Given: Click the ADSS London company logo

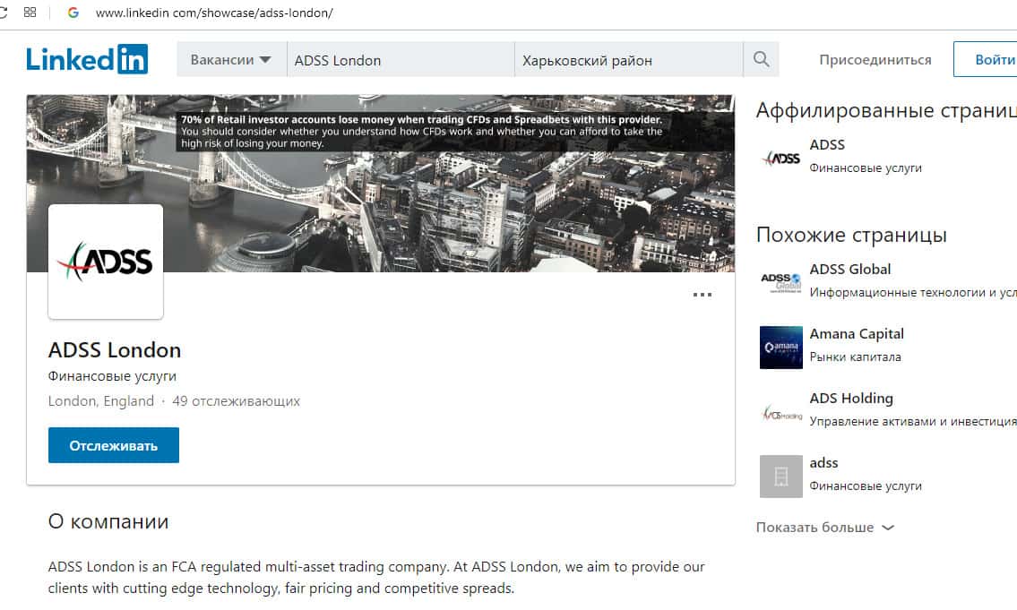Looking at the screenshot, I should point(106,262).
